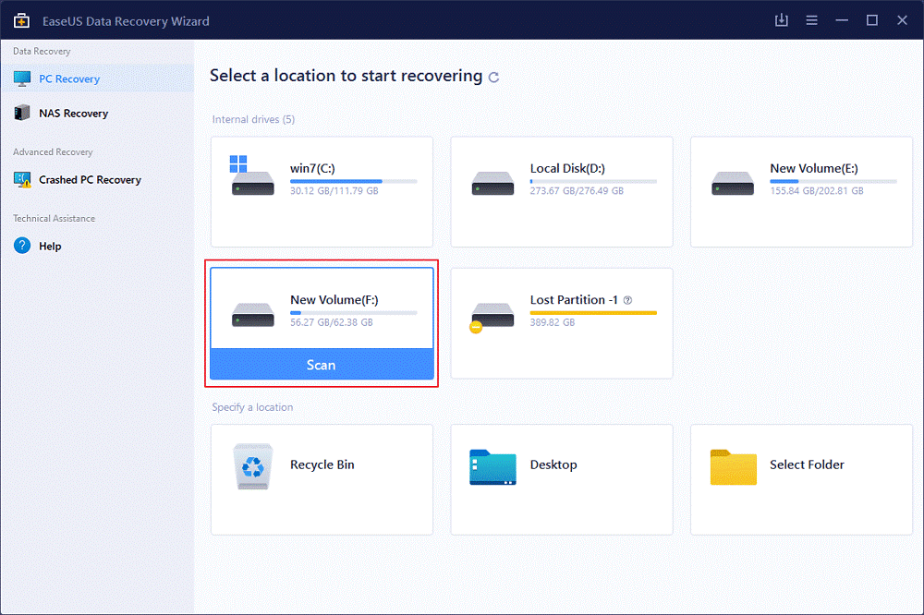Screen dimensions: 924x615
Task: Select NAS Recovery in the sidebar
Action: click(x=97, y=113)
